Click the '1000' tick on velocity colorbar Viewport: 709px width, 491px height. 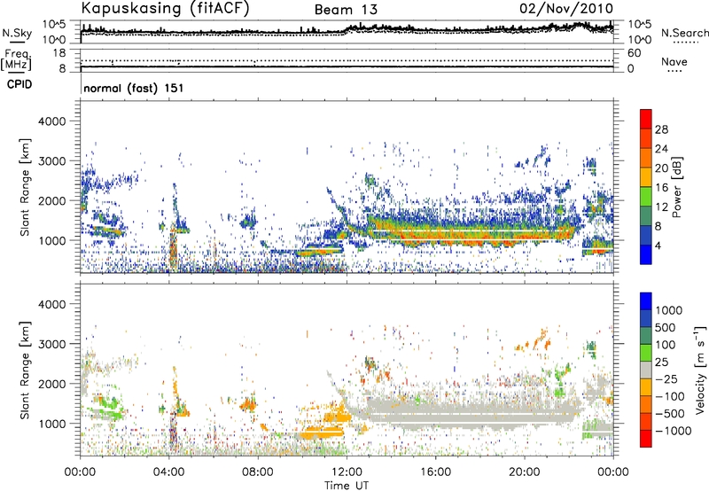point(668,310)
